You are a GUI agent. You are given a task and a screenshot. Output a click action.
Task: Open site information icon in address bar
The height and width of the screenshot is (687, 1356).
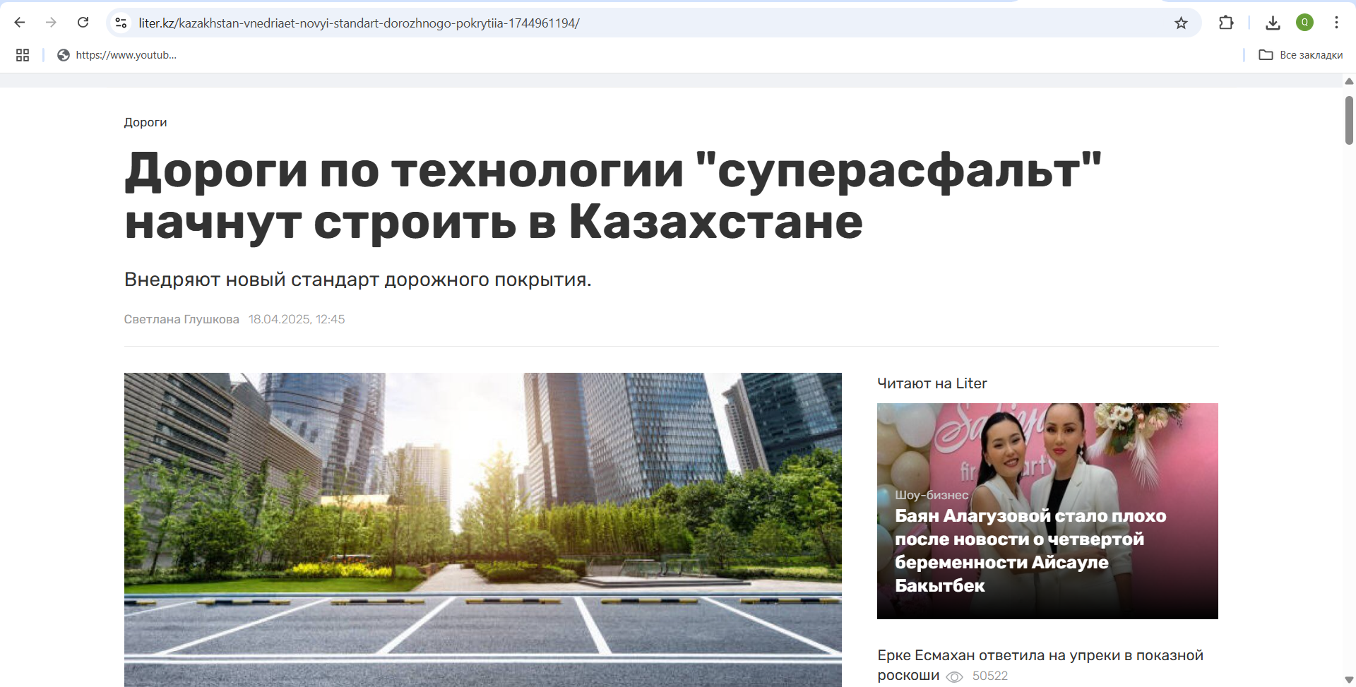click(121, 23)
